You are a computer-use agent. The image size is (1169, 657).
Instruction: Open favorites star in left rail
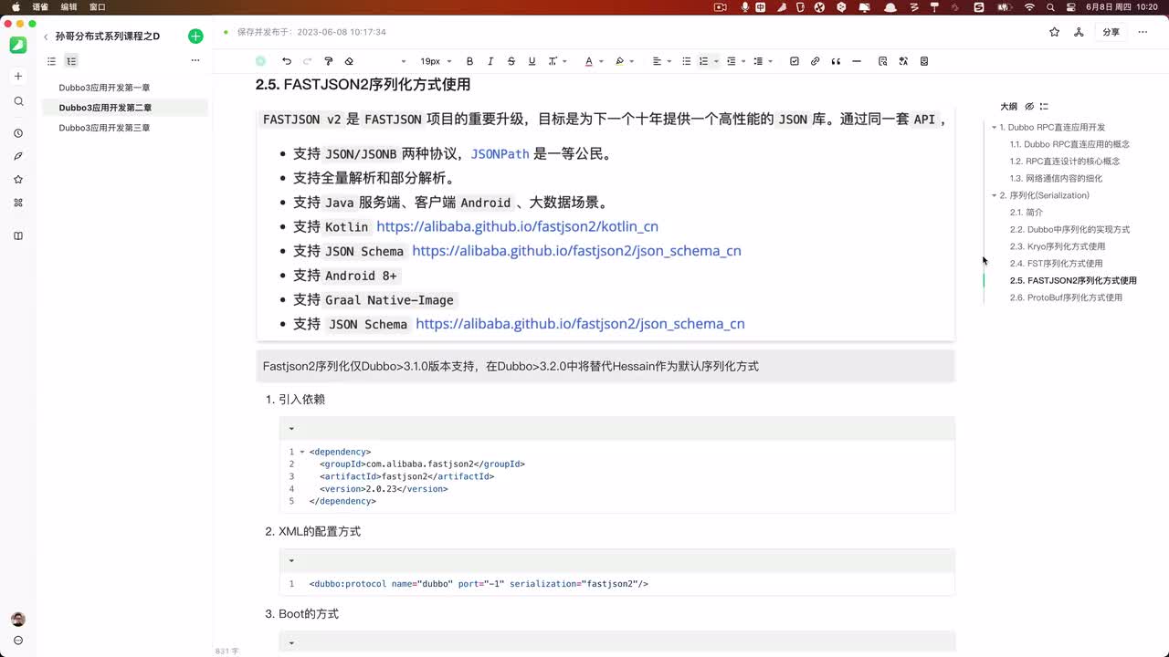tap(18, 180)
